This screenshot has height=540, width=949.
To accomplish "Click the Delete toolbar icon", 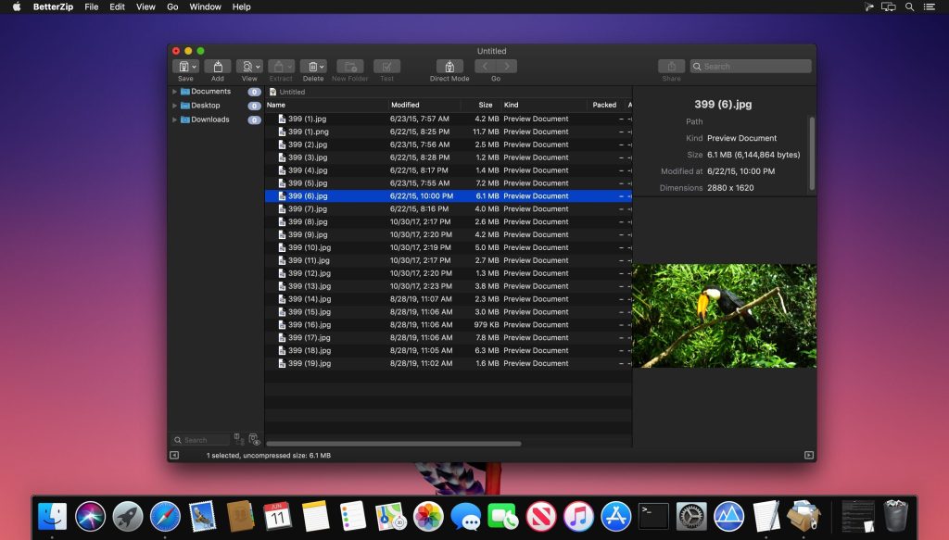I will 312,66.
